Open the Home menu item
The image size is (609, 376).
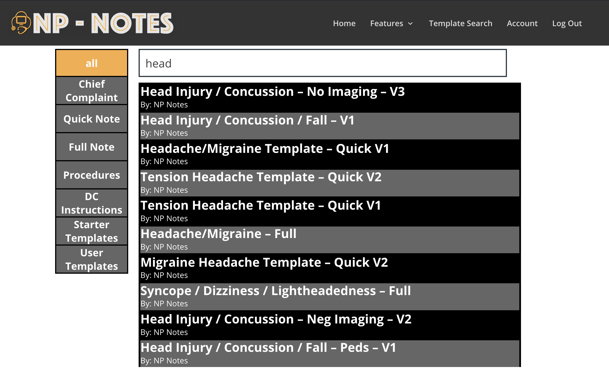(x=344, y=23)
